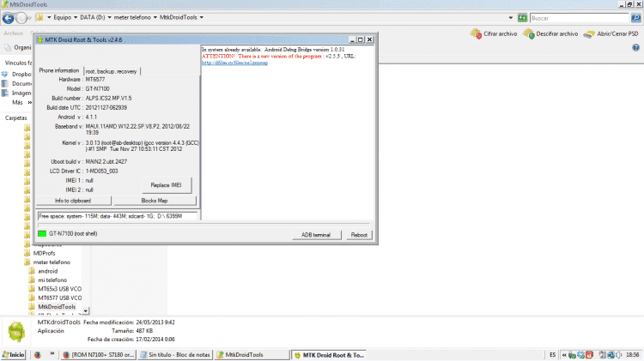The image size is (644, 361).
Task: Click the Info to clipboard button
Action: (73, 201)
